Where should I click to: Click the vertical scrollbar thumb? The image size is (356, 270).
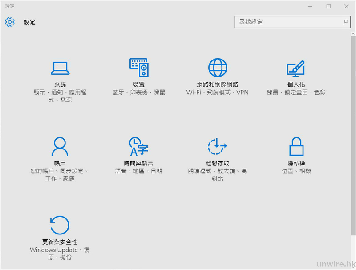(x=353, y=136)
